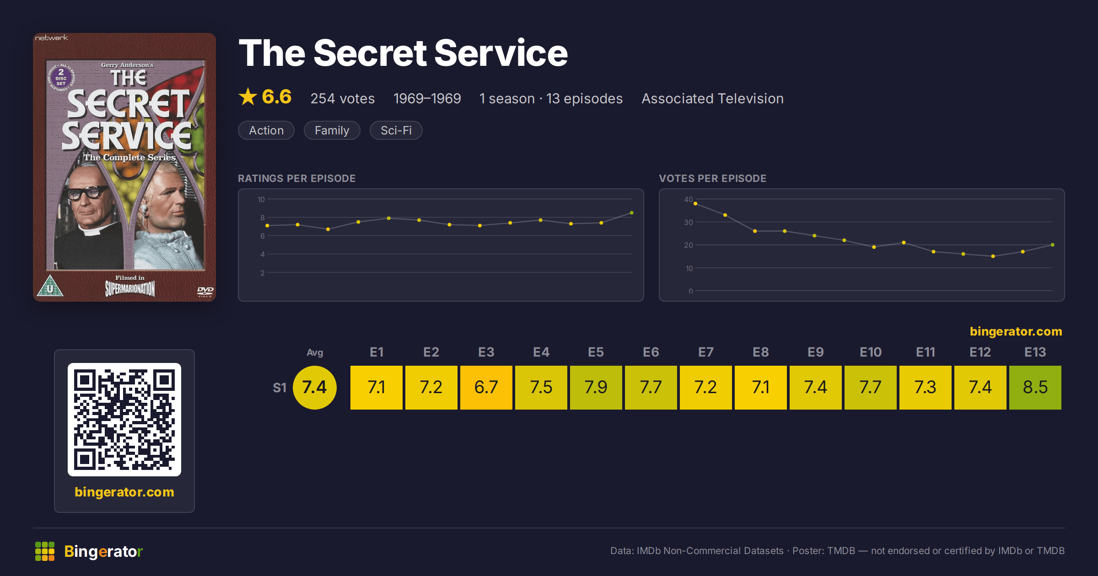The height and width of the screenshot is (576, 1098).
Task: Click the E10 rating cell 7.7
Action: tap(871, 388)
